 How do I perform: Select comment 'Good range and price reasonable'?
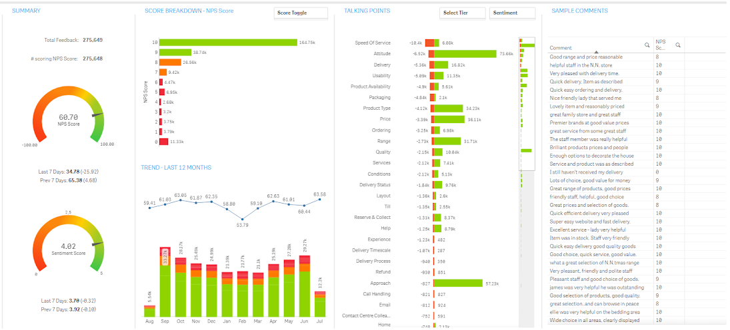(586, 57)
